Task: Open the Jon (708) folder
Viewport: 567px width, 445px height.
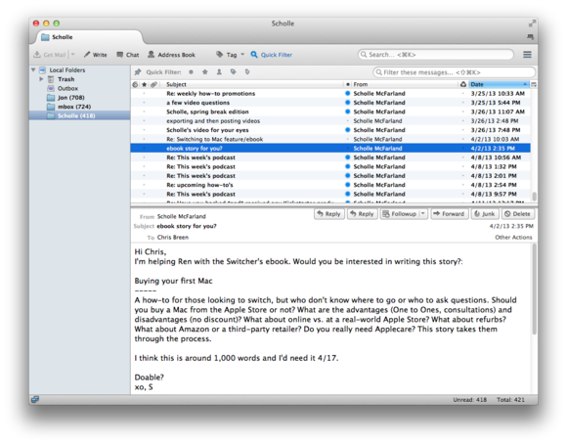Action: 70,98
